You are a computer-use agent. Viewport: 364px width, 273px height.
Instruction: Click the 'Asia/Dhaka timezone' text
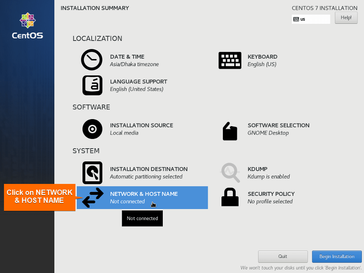(135, 64)
